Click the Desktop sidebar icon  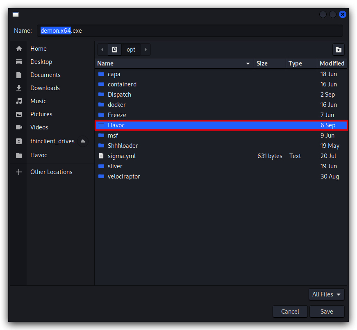(x=19, y=62)
